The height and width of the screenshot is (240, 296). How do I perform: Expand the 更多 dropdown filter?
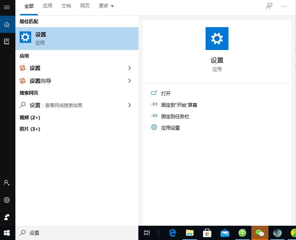(x=106, y=6)
